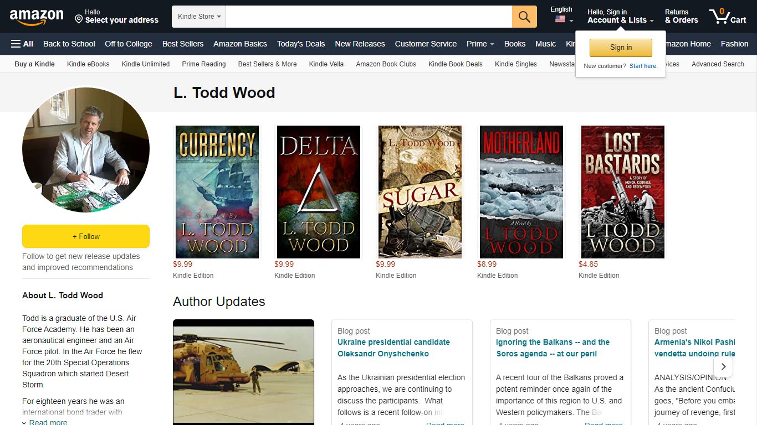Image resolution: width=757 pixels, height=425 pixels.
Task: Select Kindle Vella tab
Action: (x=326, y=64)
